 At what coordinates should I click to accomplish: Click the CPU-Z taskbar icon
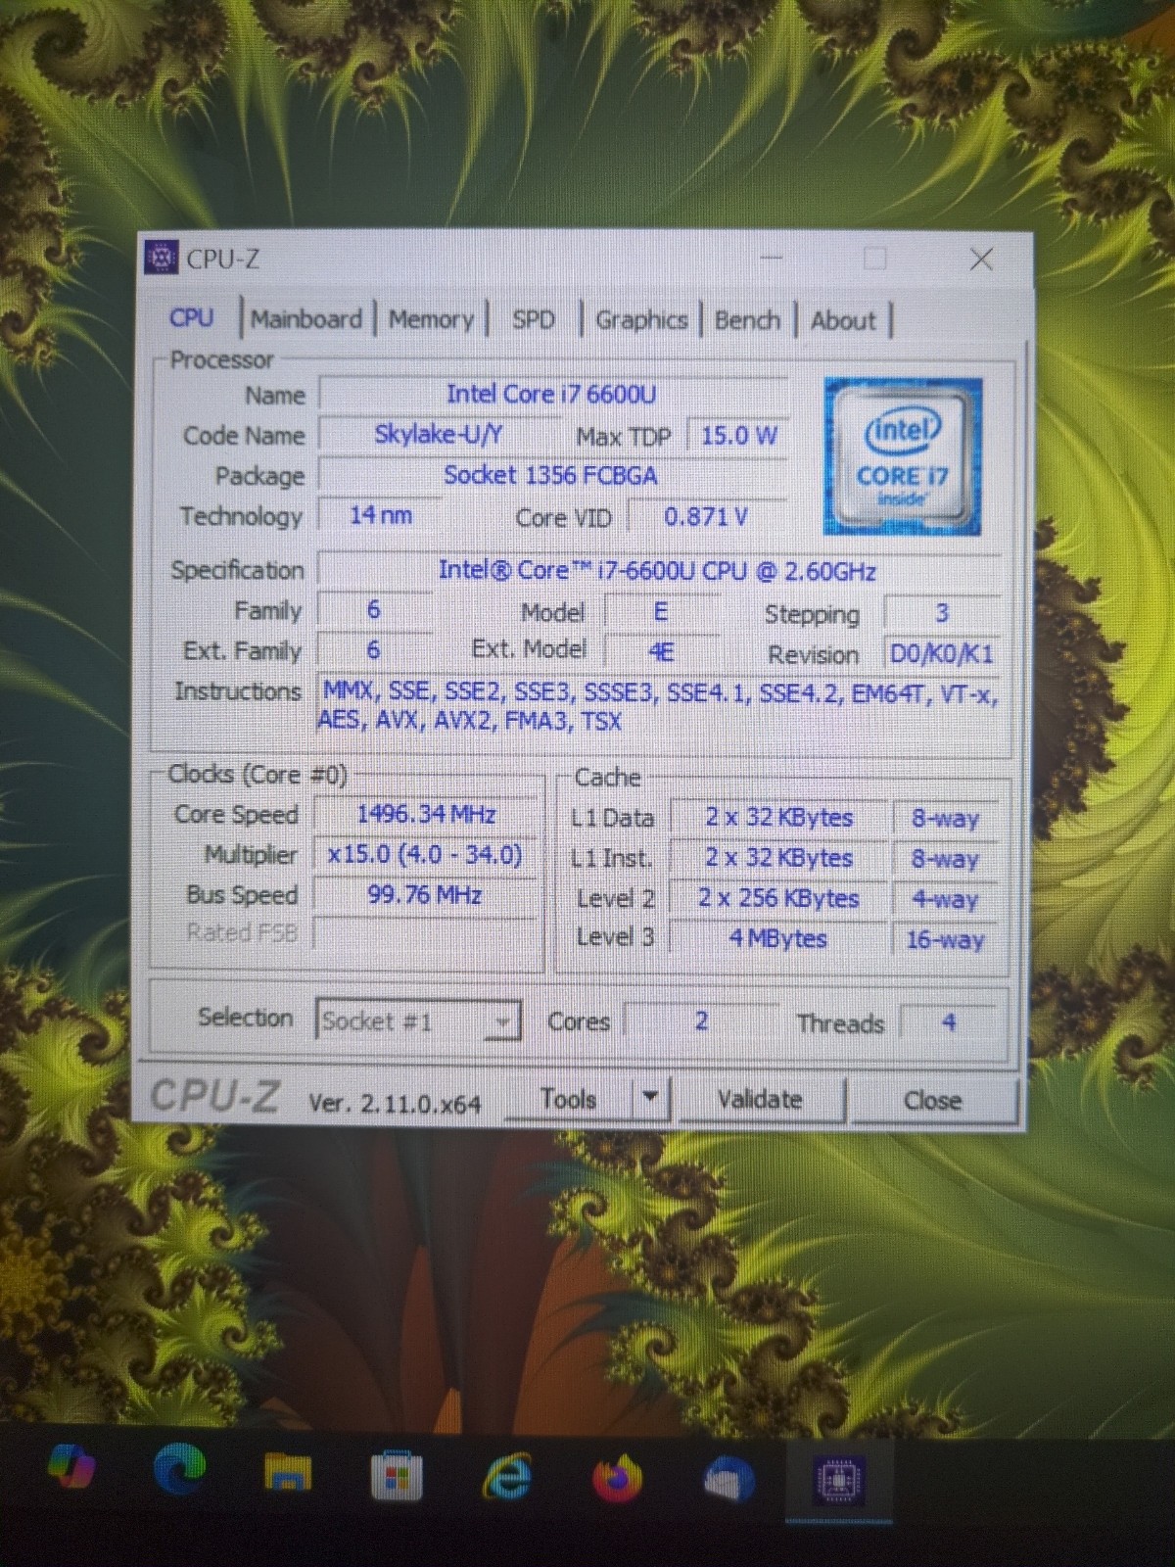[x=839, y=1481]
